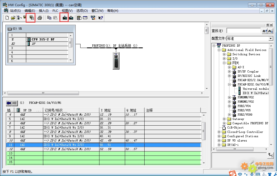277x176 pixels.
Task: Collapse Additional Field Devices folder
Action: (219, 50)
